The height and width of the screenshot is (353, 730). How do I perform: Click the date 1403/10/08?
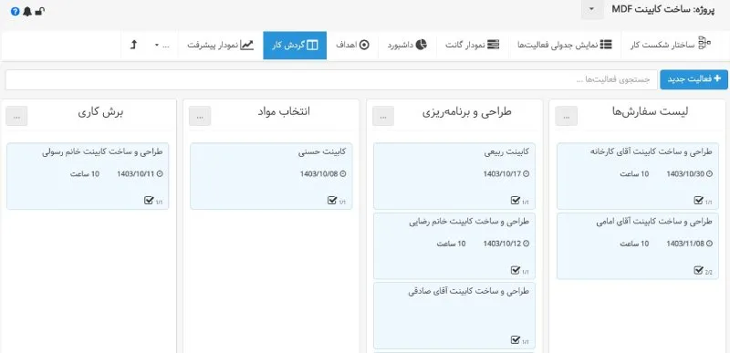tap(319, 174)
